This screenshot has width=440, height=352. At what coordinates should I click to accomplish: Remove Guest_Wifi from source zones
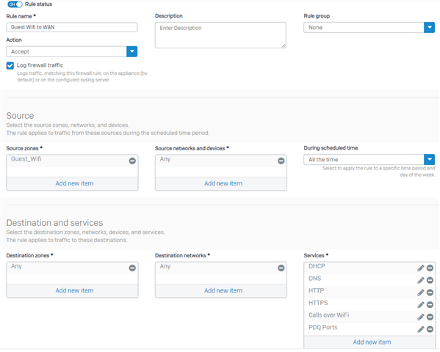coord(132,161)
